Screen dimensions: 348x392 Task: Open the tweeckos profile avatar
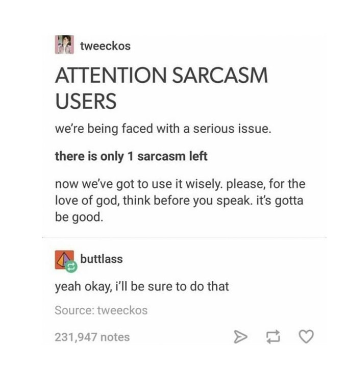64,45
